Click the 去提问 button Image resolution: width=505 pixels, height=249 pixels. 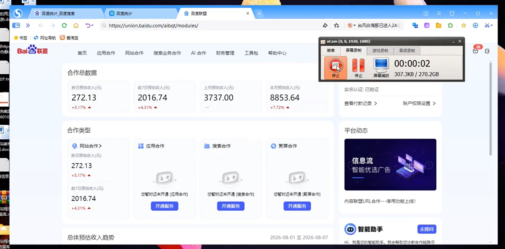[427, 229]
